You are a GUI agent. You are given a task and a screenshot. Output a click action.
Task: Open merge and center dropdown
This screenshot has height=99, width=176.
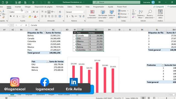click(x=62, y=16)
